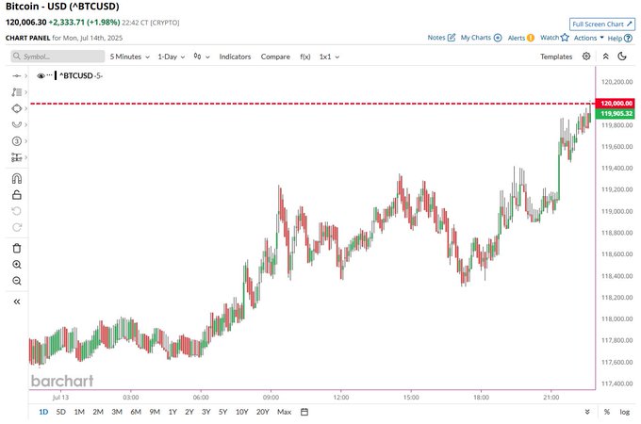Toggle percent scale on price axis
Image resolution: width=641 pixels, height=424 pixels.
coord(607,412)
